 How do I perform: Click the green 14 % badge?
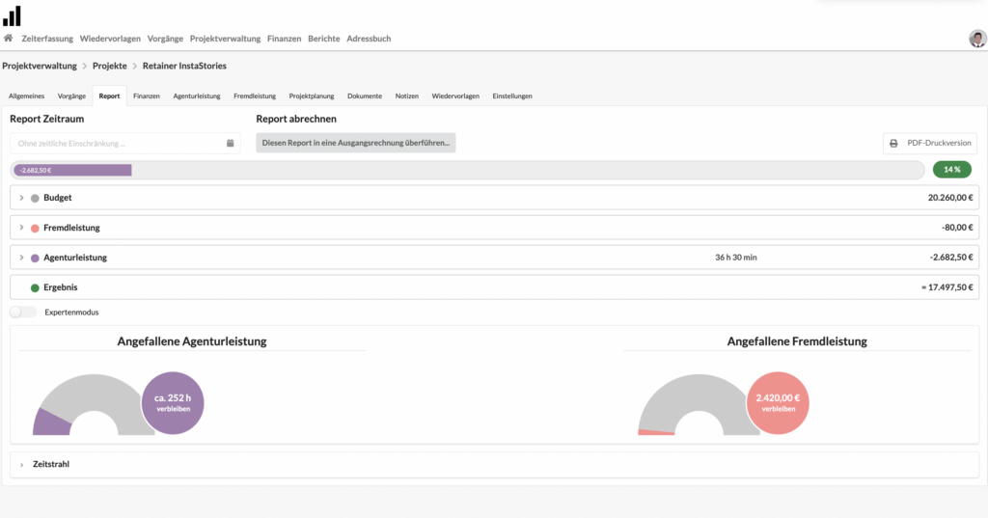tap(952, 170)
